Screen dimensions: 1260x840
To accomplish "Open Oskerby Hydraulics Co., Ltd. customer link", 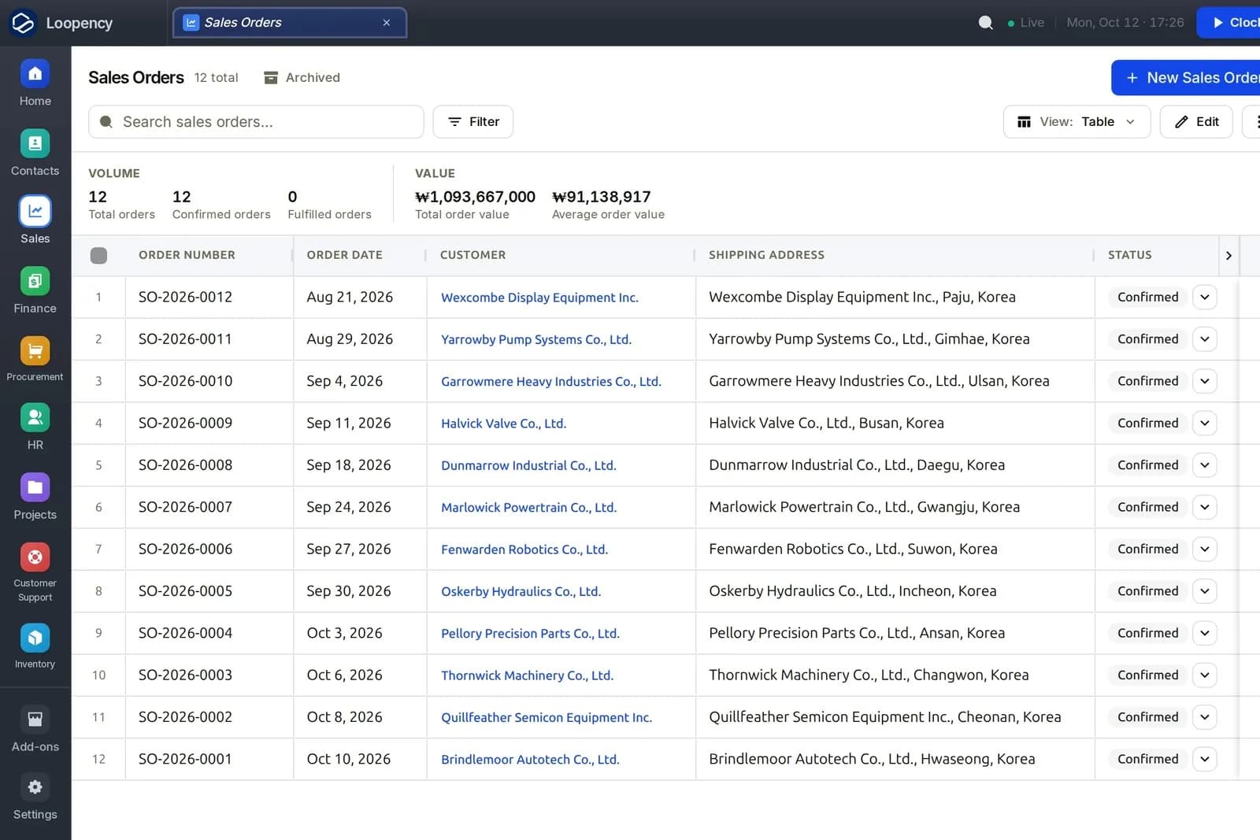I will click(521, 591).
